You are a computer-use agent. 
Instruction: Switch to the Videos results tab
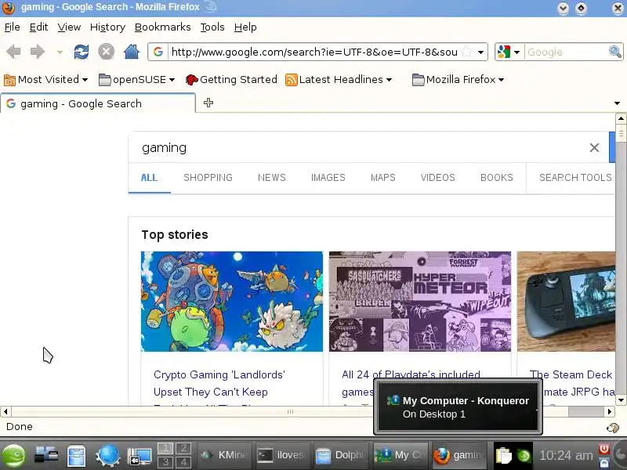(437, 178)
